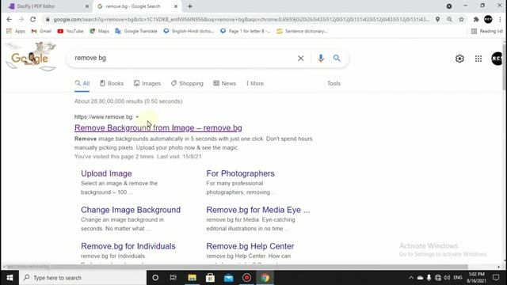Bookmark this page with the star icon
The height and width of the screenshot is (285, 507).
tap(461, 19)
